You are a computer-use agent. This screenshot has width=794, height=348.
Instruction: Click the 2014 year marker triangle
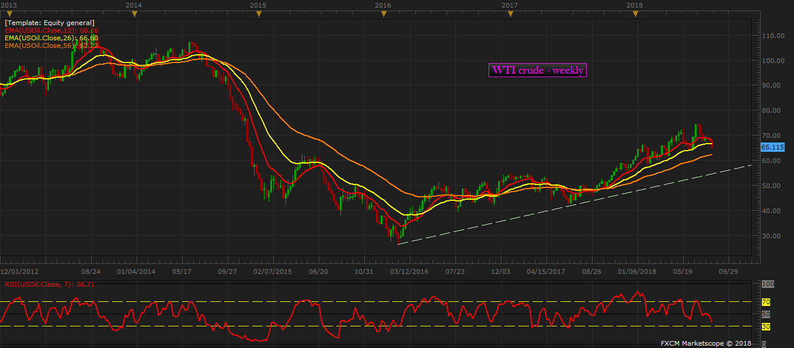tap(134, 14)
